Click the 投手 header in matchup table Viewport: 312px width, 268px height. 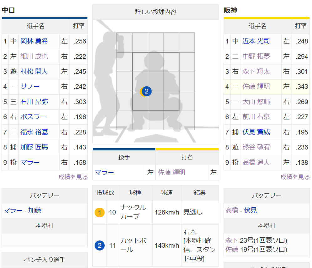(x=124, y=158)
